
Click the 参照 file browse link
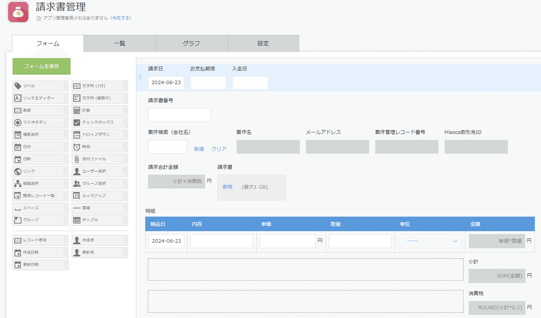coord(227,186)
